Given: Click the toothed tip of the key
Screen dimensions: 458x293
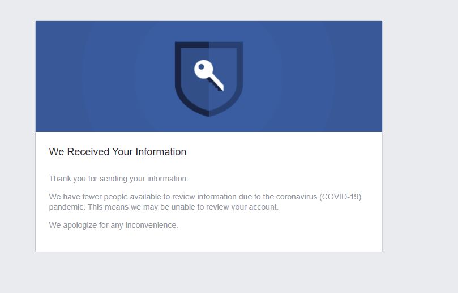Looking at the screenshot, I should coord(218,87).
